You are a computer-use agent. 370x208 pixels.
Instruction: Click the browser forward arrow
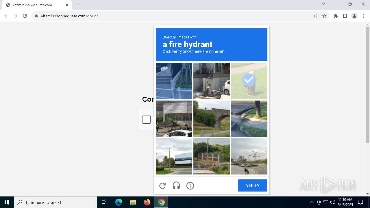[16, 16]
